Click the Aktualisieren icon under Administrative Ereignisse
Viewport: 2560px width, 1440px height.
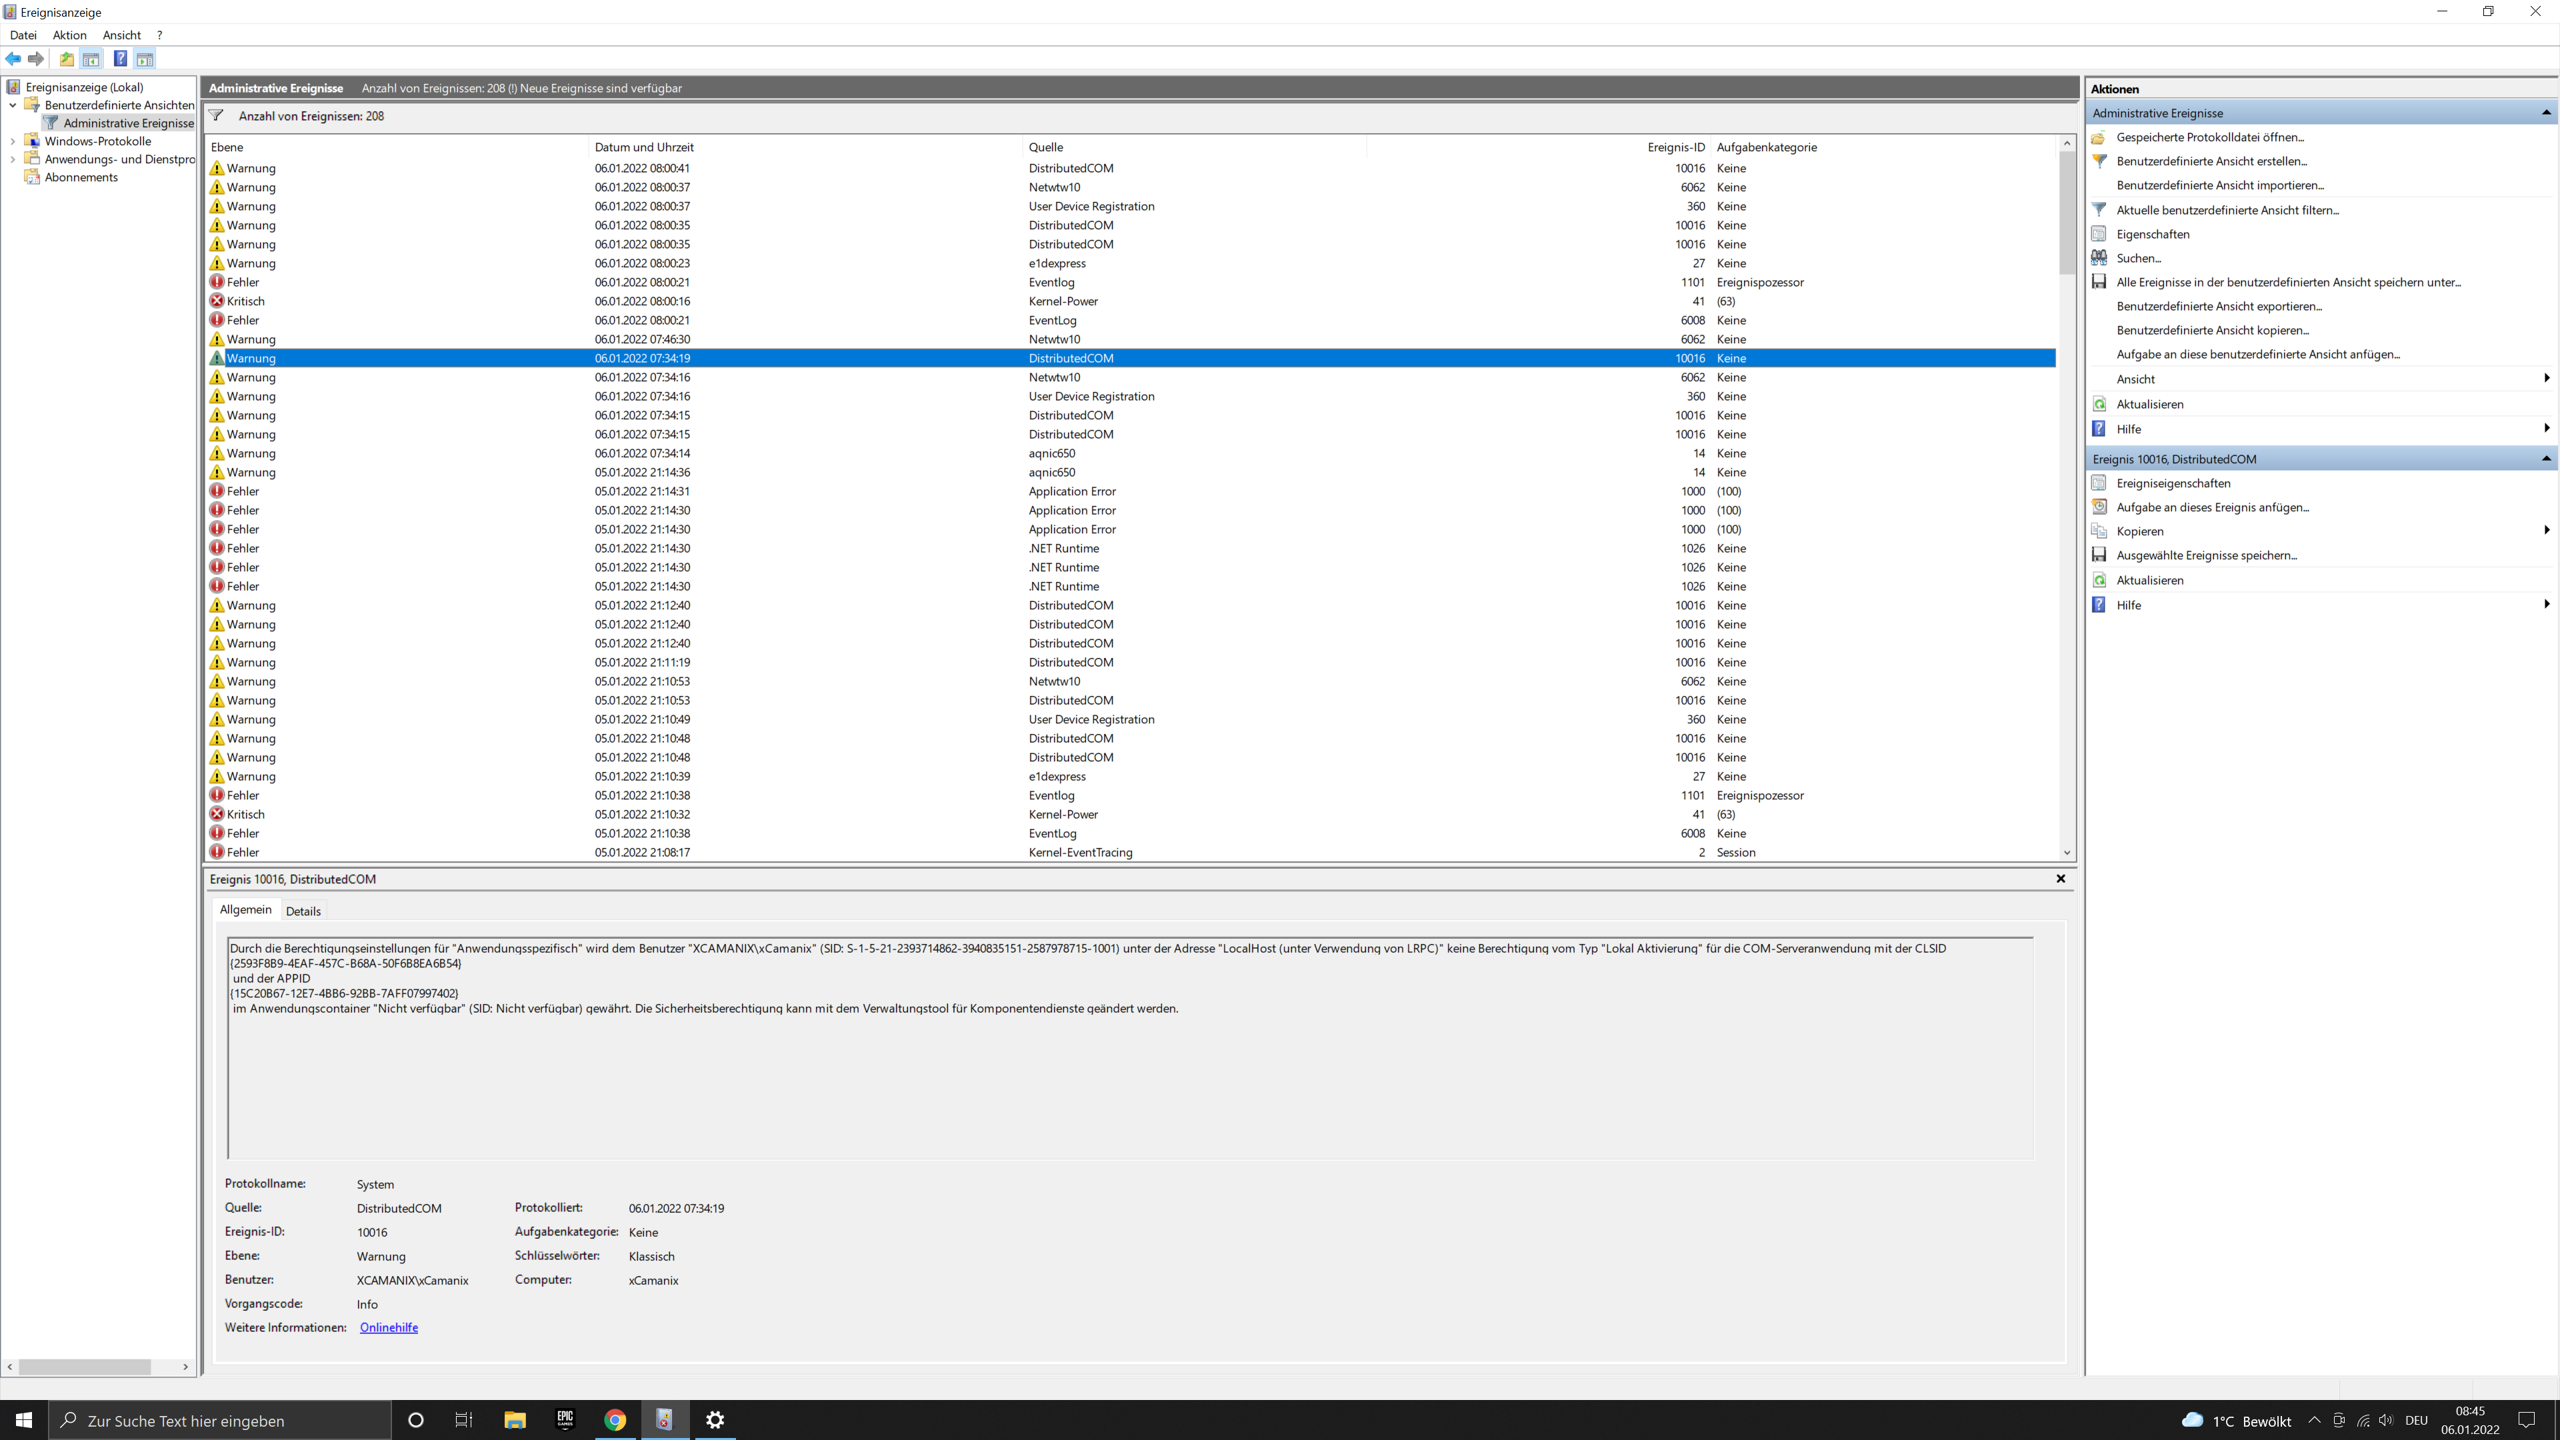click(2099, 405)
